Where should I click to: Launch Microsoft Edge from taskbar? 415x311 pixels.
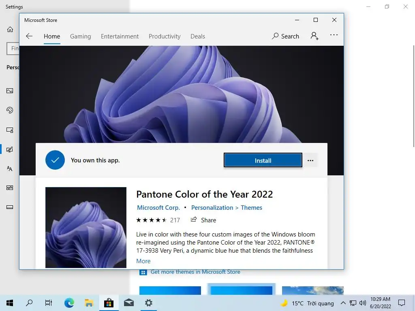point(69,303)
